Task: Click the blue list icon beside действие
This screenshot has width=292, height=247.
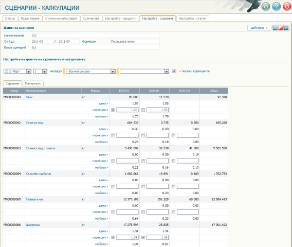Action: tap(275, 28)
